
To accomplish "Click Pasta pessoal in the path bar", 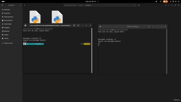I will point(70,5).
